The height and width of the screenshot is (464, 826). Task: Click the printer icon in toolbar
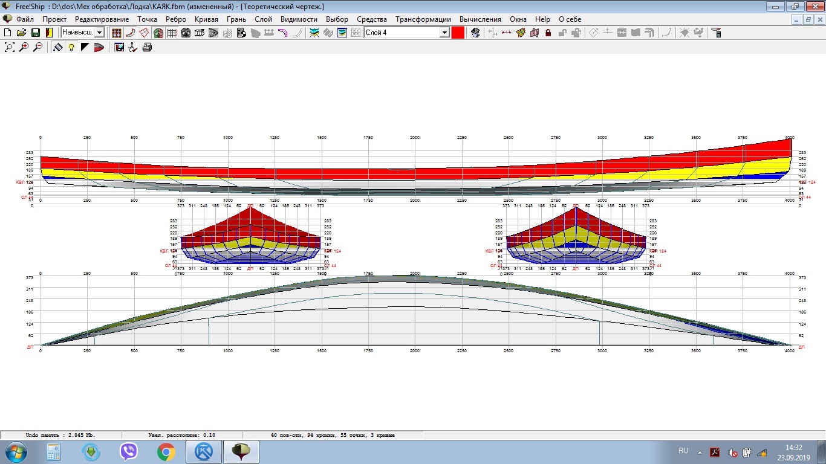[146, 47]
